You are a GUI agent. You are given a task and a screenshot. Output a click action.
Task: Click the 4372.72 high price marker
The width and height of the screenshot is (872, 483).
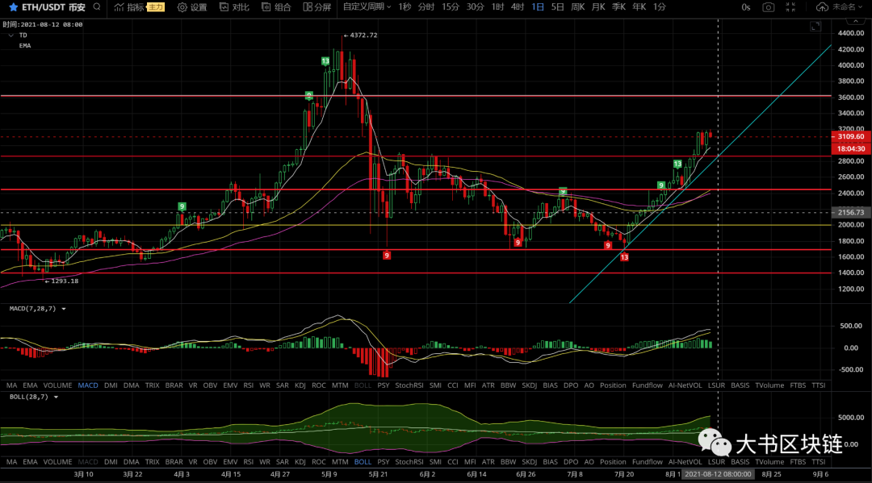pos(360,35)
